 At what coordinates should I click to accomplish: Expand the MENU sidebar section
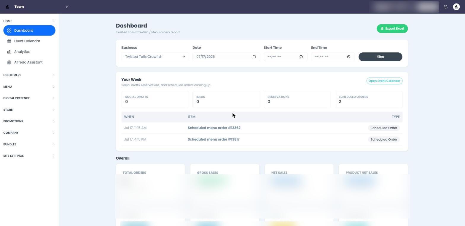29,87
